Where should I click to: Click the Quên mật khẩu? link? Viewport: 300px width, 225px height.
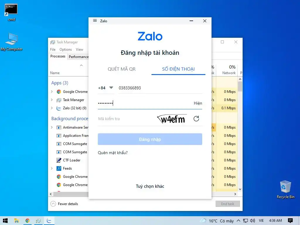click(113, 153)
